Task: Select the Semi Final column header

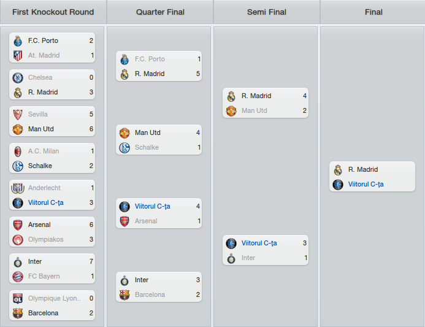Action: point(267,12)
